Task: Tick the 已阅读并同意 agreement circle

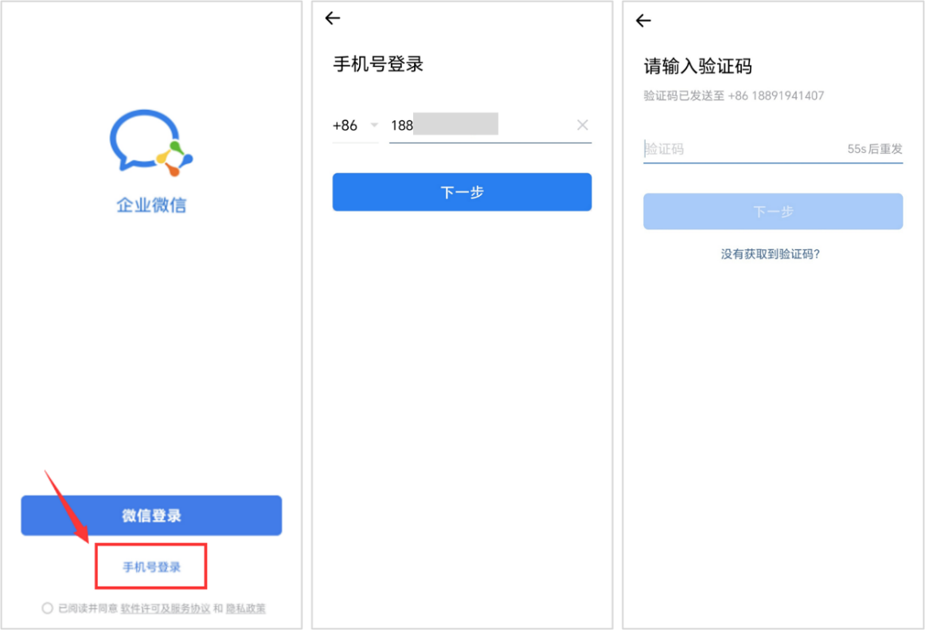Action: point(47,608)
